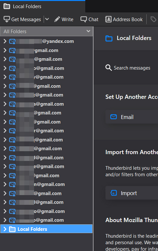Click the Write toolbar label
This screenshot has width=158, height=251.
(67, 20)
